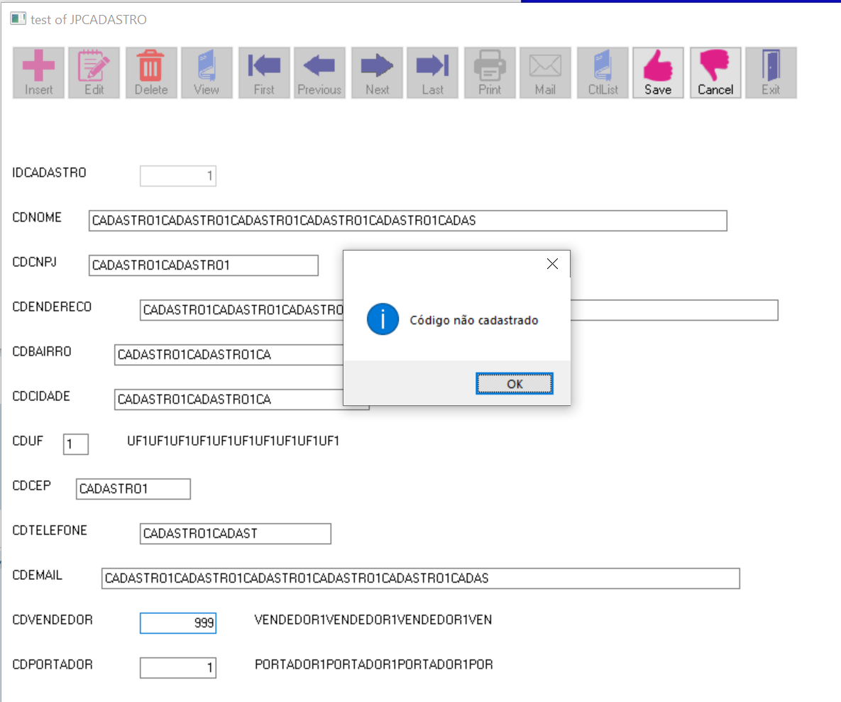Click the CDEMAIL input field
This screenshot has height=702, width=841.
420,578
